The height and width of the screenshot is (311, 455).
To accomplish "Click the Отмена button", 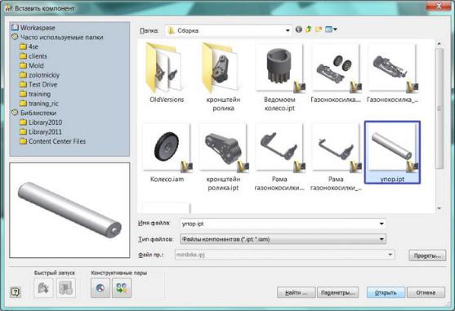I will (x=426, y=292).
